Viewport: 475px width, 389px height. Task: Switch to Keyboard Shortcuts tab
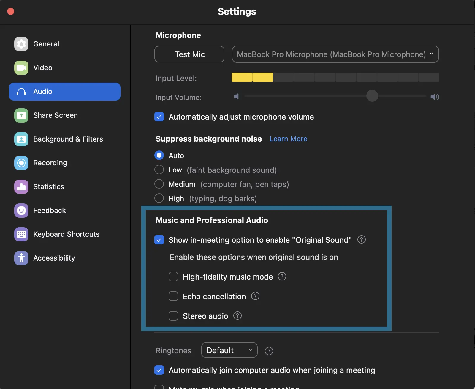[65, 234]
